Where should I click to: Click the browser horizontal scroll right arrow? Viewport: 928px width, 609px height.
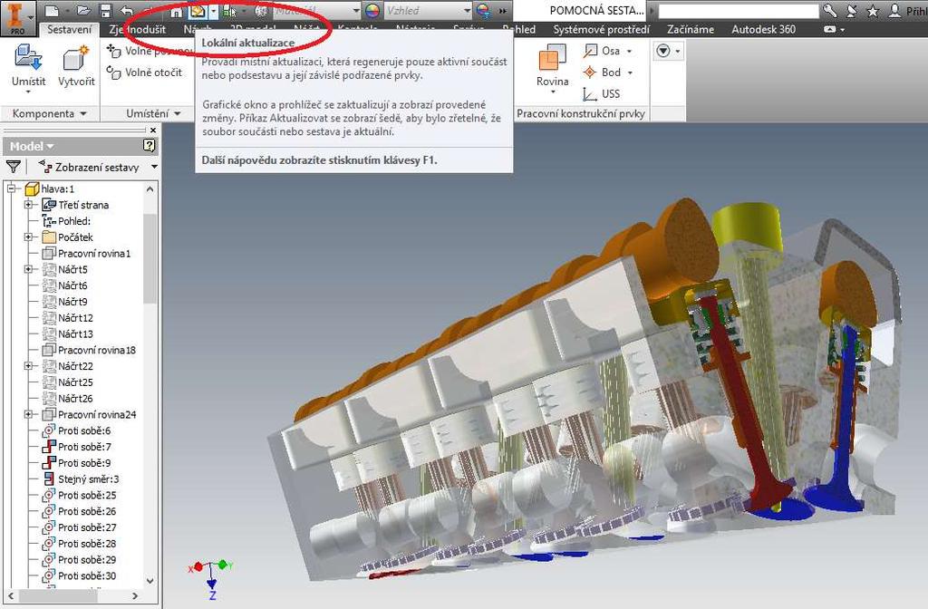(x=135, y=595)
